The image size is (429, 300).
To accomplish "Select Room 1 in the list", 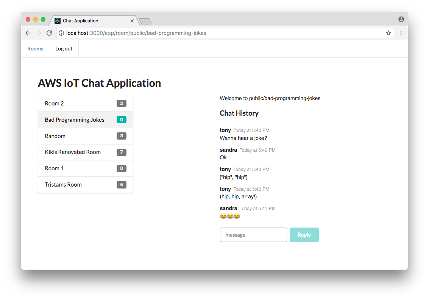I will pos(86,168).
